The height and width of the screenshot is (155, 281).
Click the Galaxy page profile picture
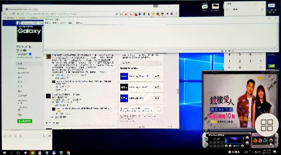(30, 33)
